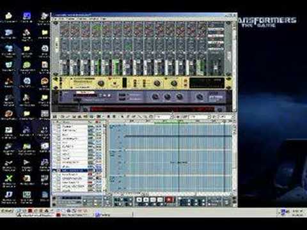Image resolution: width=307 pixels, height=230 pixels.
Task: Switch sequencer view with Arrange/Edit mode button
Action: point(55,116)
